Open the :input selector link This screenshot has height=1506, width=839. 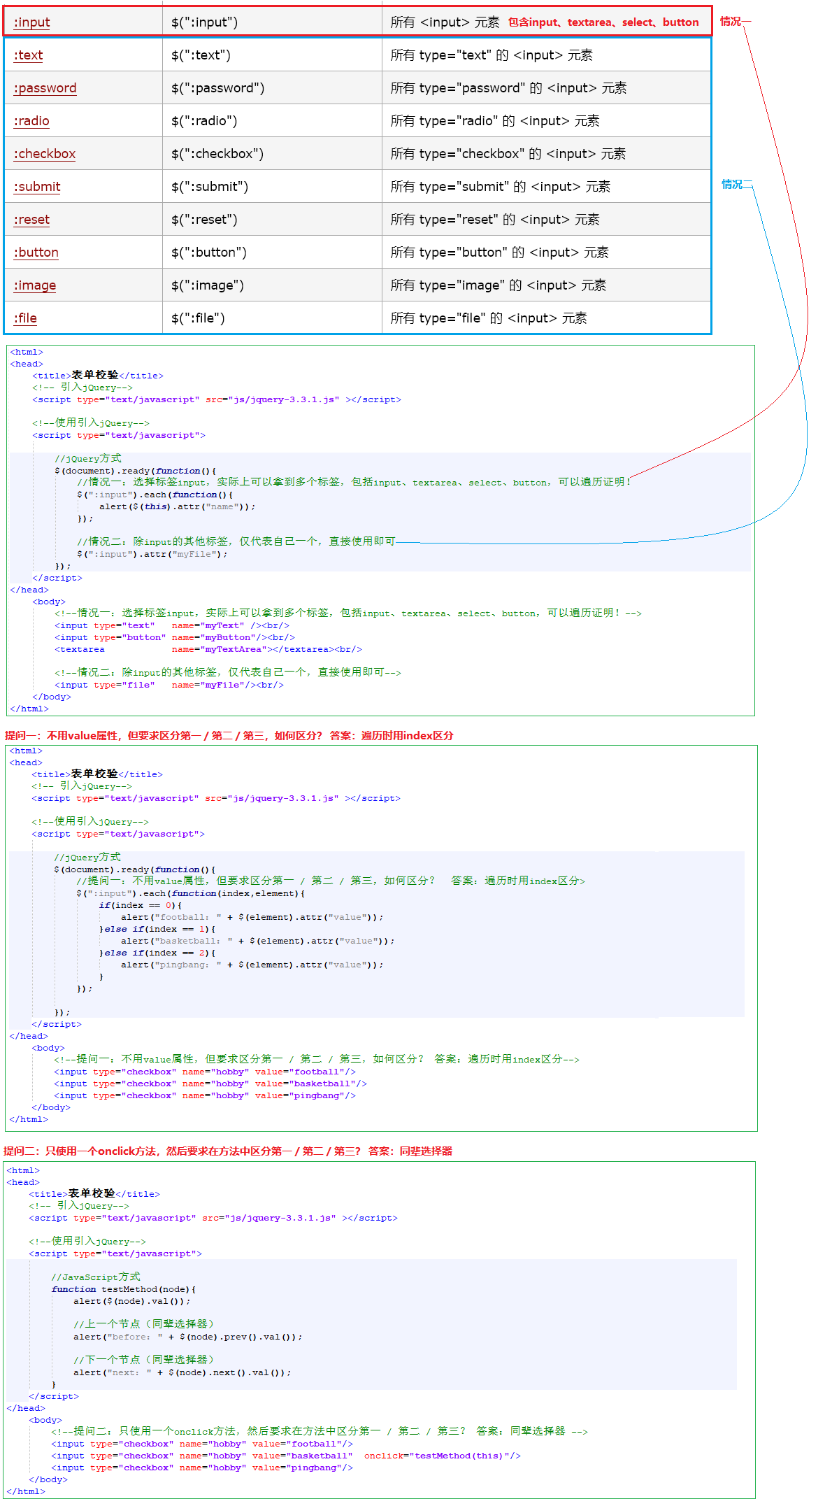click(31, 22)
